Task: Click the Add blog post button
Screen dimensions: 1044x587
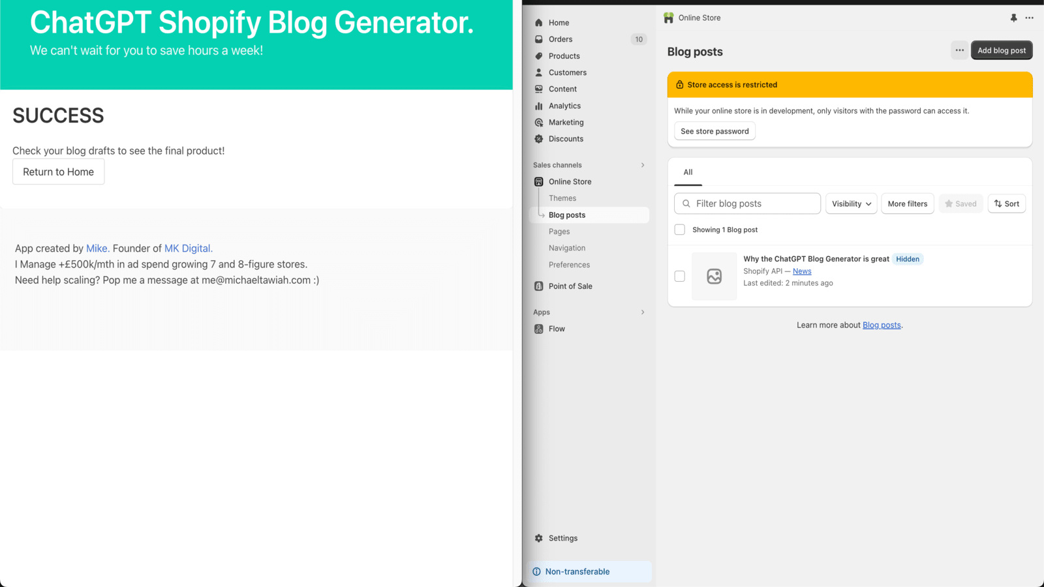Action: click(x=1002, y=50)
